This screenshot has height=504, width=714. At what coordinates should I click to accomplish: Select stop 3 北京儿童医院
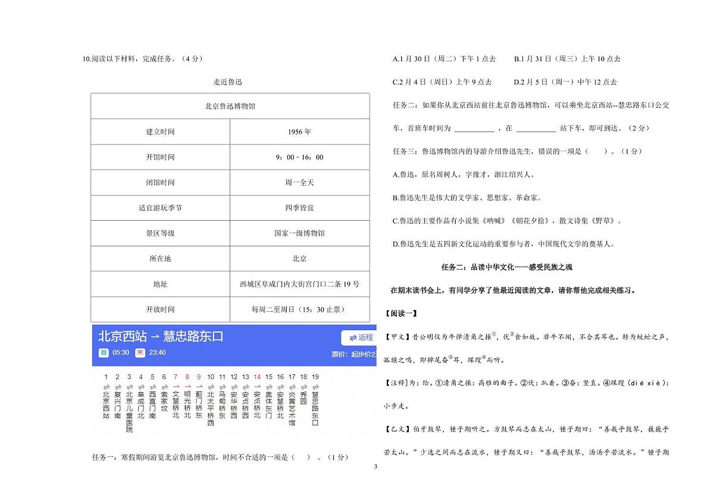pos(129,403)
